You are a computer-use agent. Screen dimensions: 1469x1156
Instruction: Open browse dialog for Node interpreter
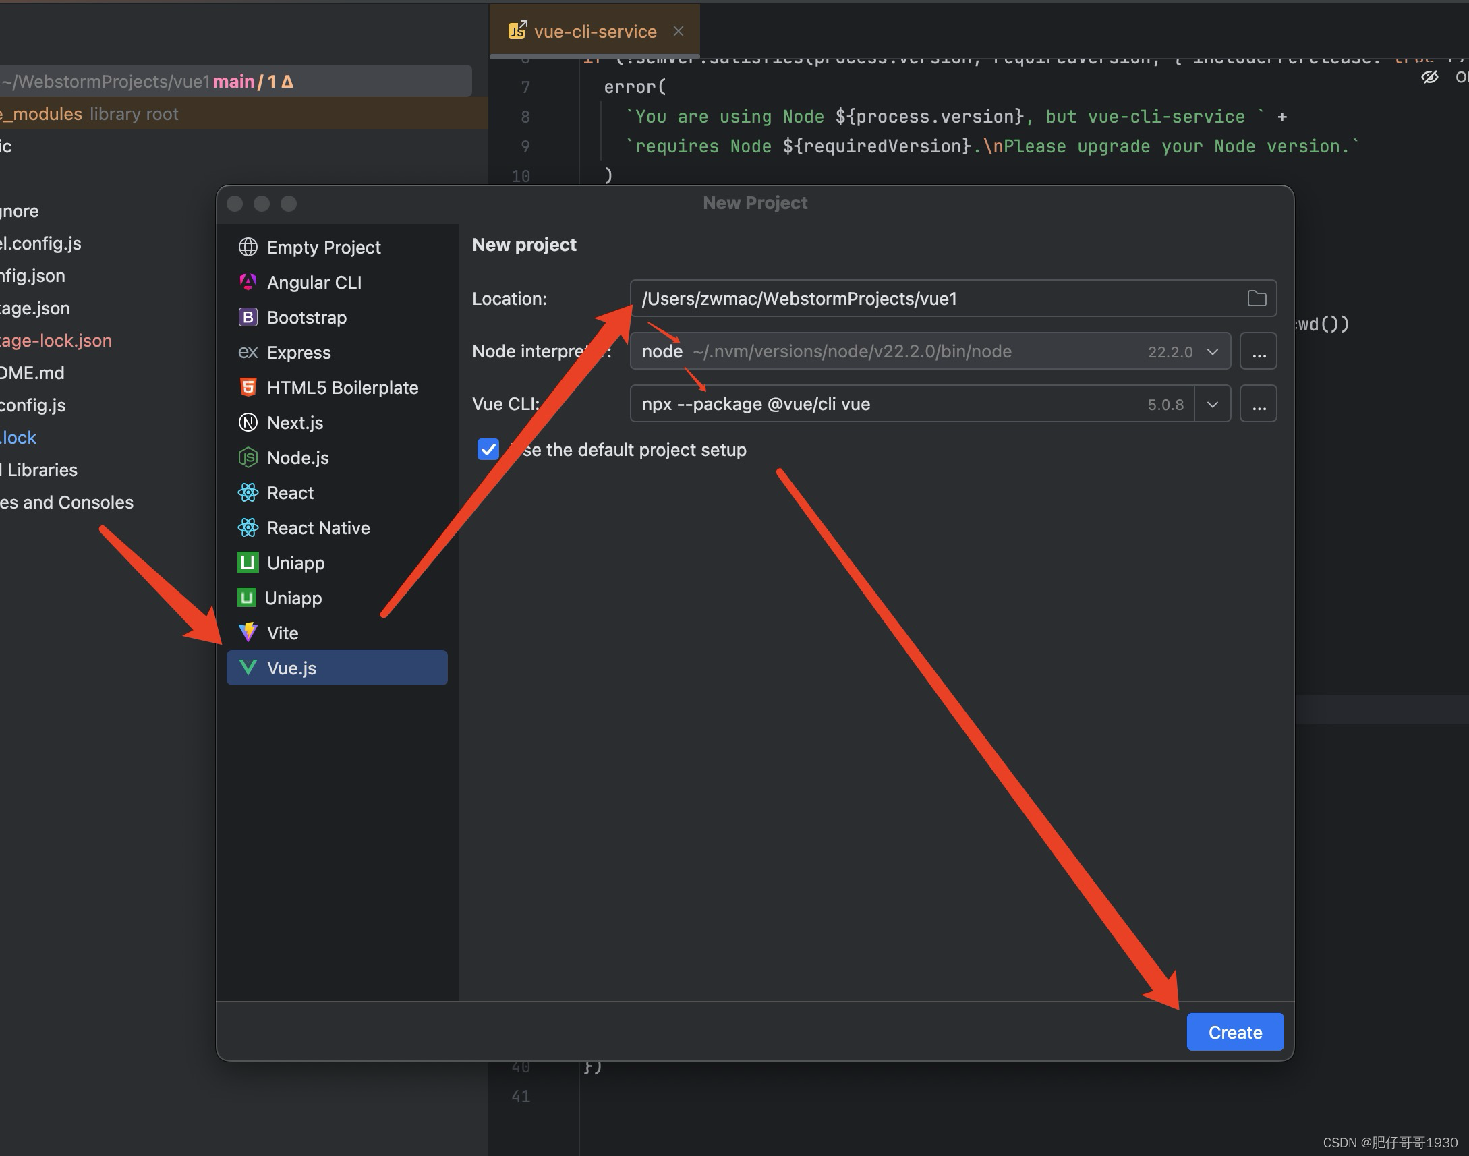click(x=1258, y=351)
